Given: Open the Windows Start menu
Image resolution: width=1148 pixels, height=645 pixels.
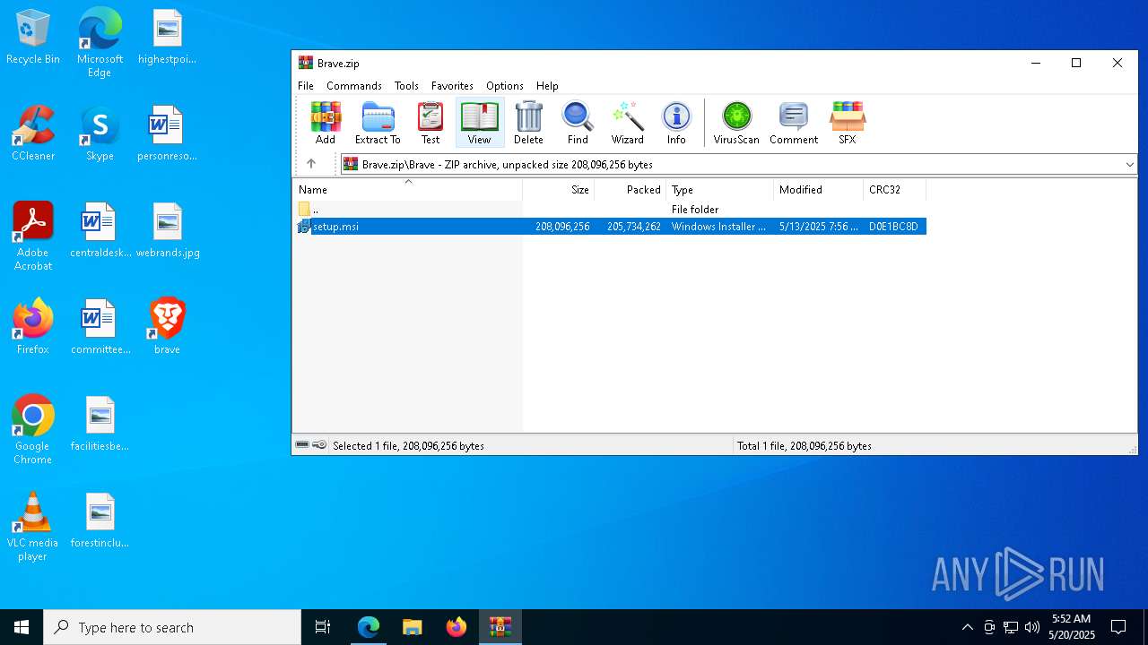Looking at the screenshot, I should [x=22, y=627].
